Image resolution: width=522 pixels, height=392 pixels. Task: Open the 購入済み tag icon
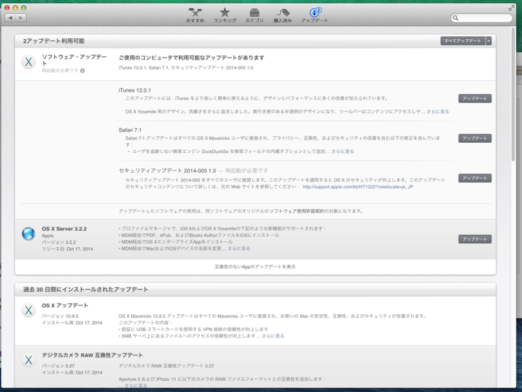point(283,15)
